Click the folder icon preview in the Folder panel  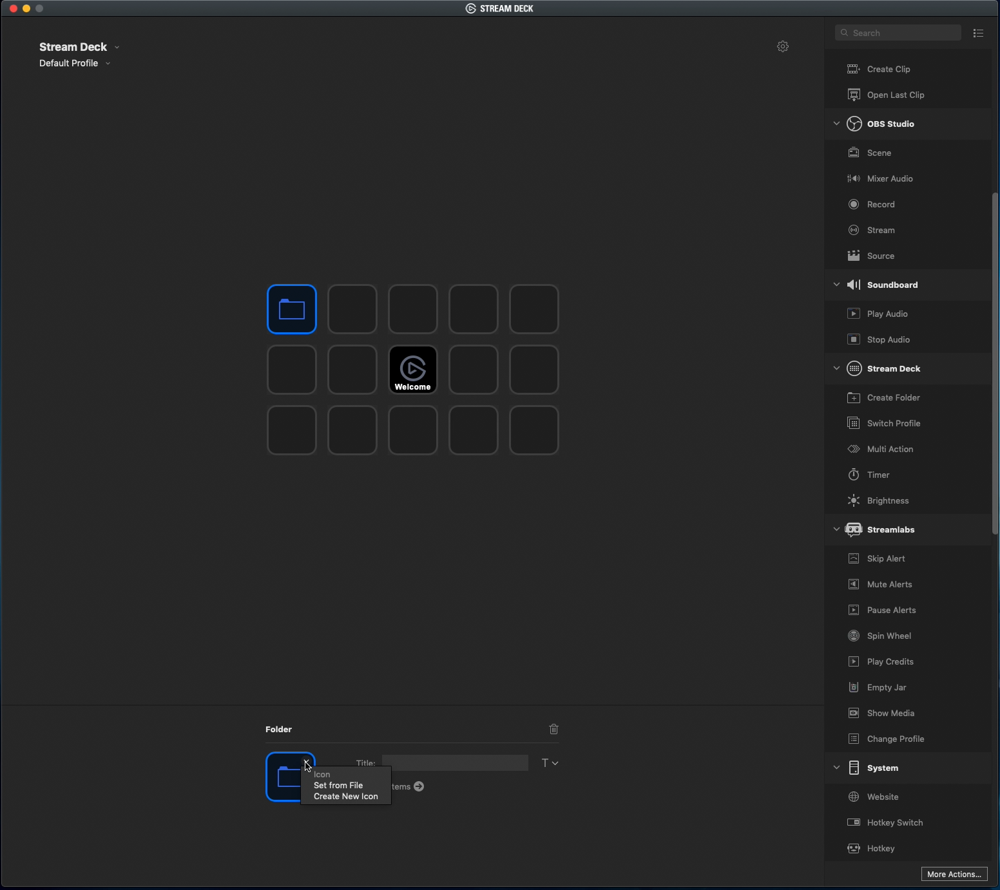284,777
